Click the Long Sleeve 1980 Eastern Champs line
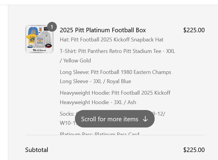 (x=116, y=77)
